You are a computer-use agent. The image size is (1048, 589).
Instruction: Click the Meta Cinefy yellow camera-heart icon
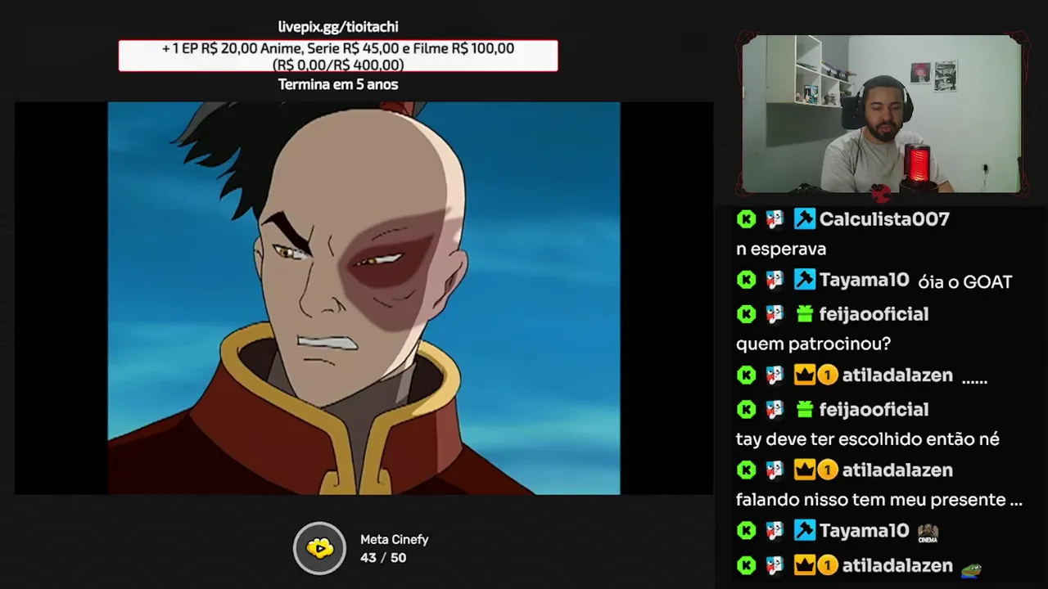click(320, 548)
